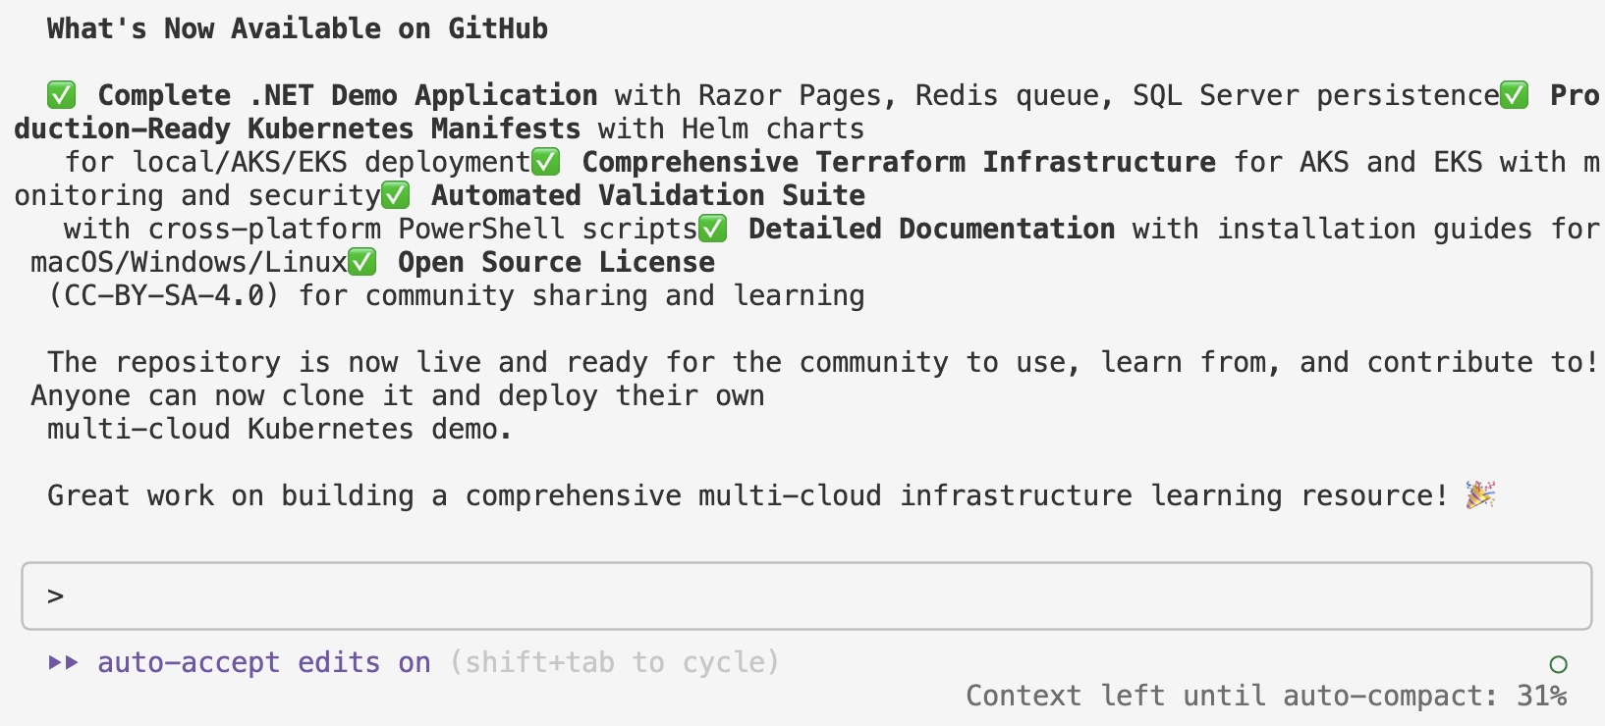Click the double-arrow auto-accept mode icon
The height and width of the screenshot is (726, 1605).
pyautogui.click(x=64, y=662)
